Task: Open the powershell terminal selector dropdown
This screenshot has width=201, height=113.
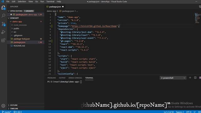Action: point(173,78)
